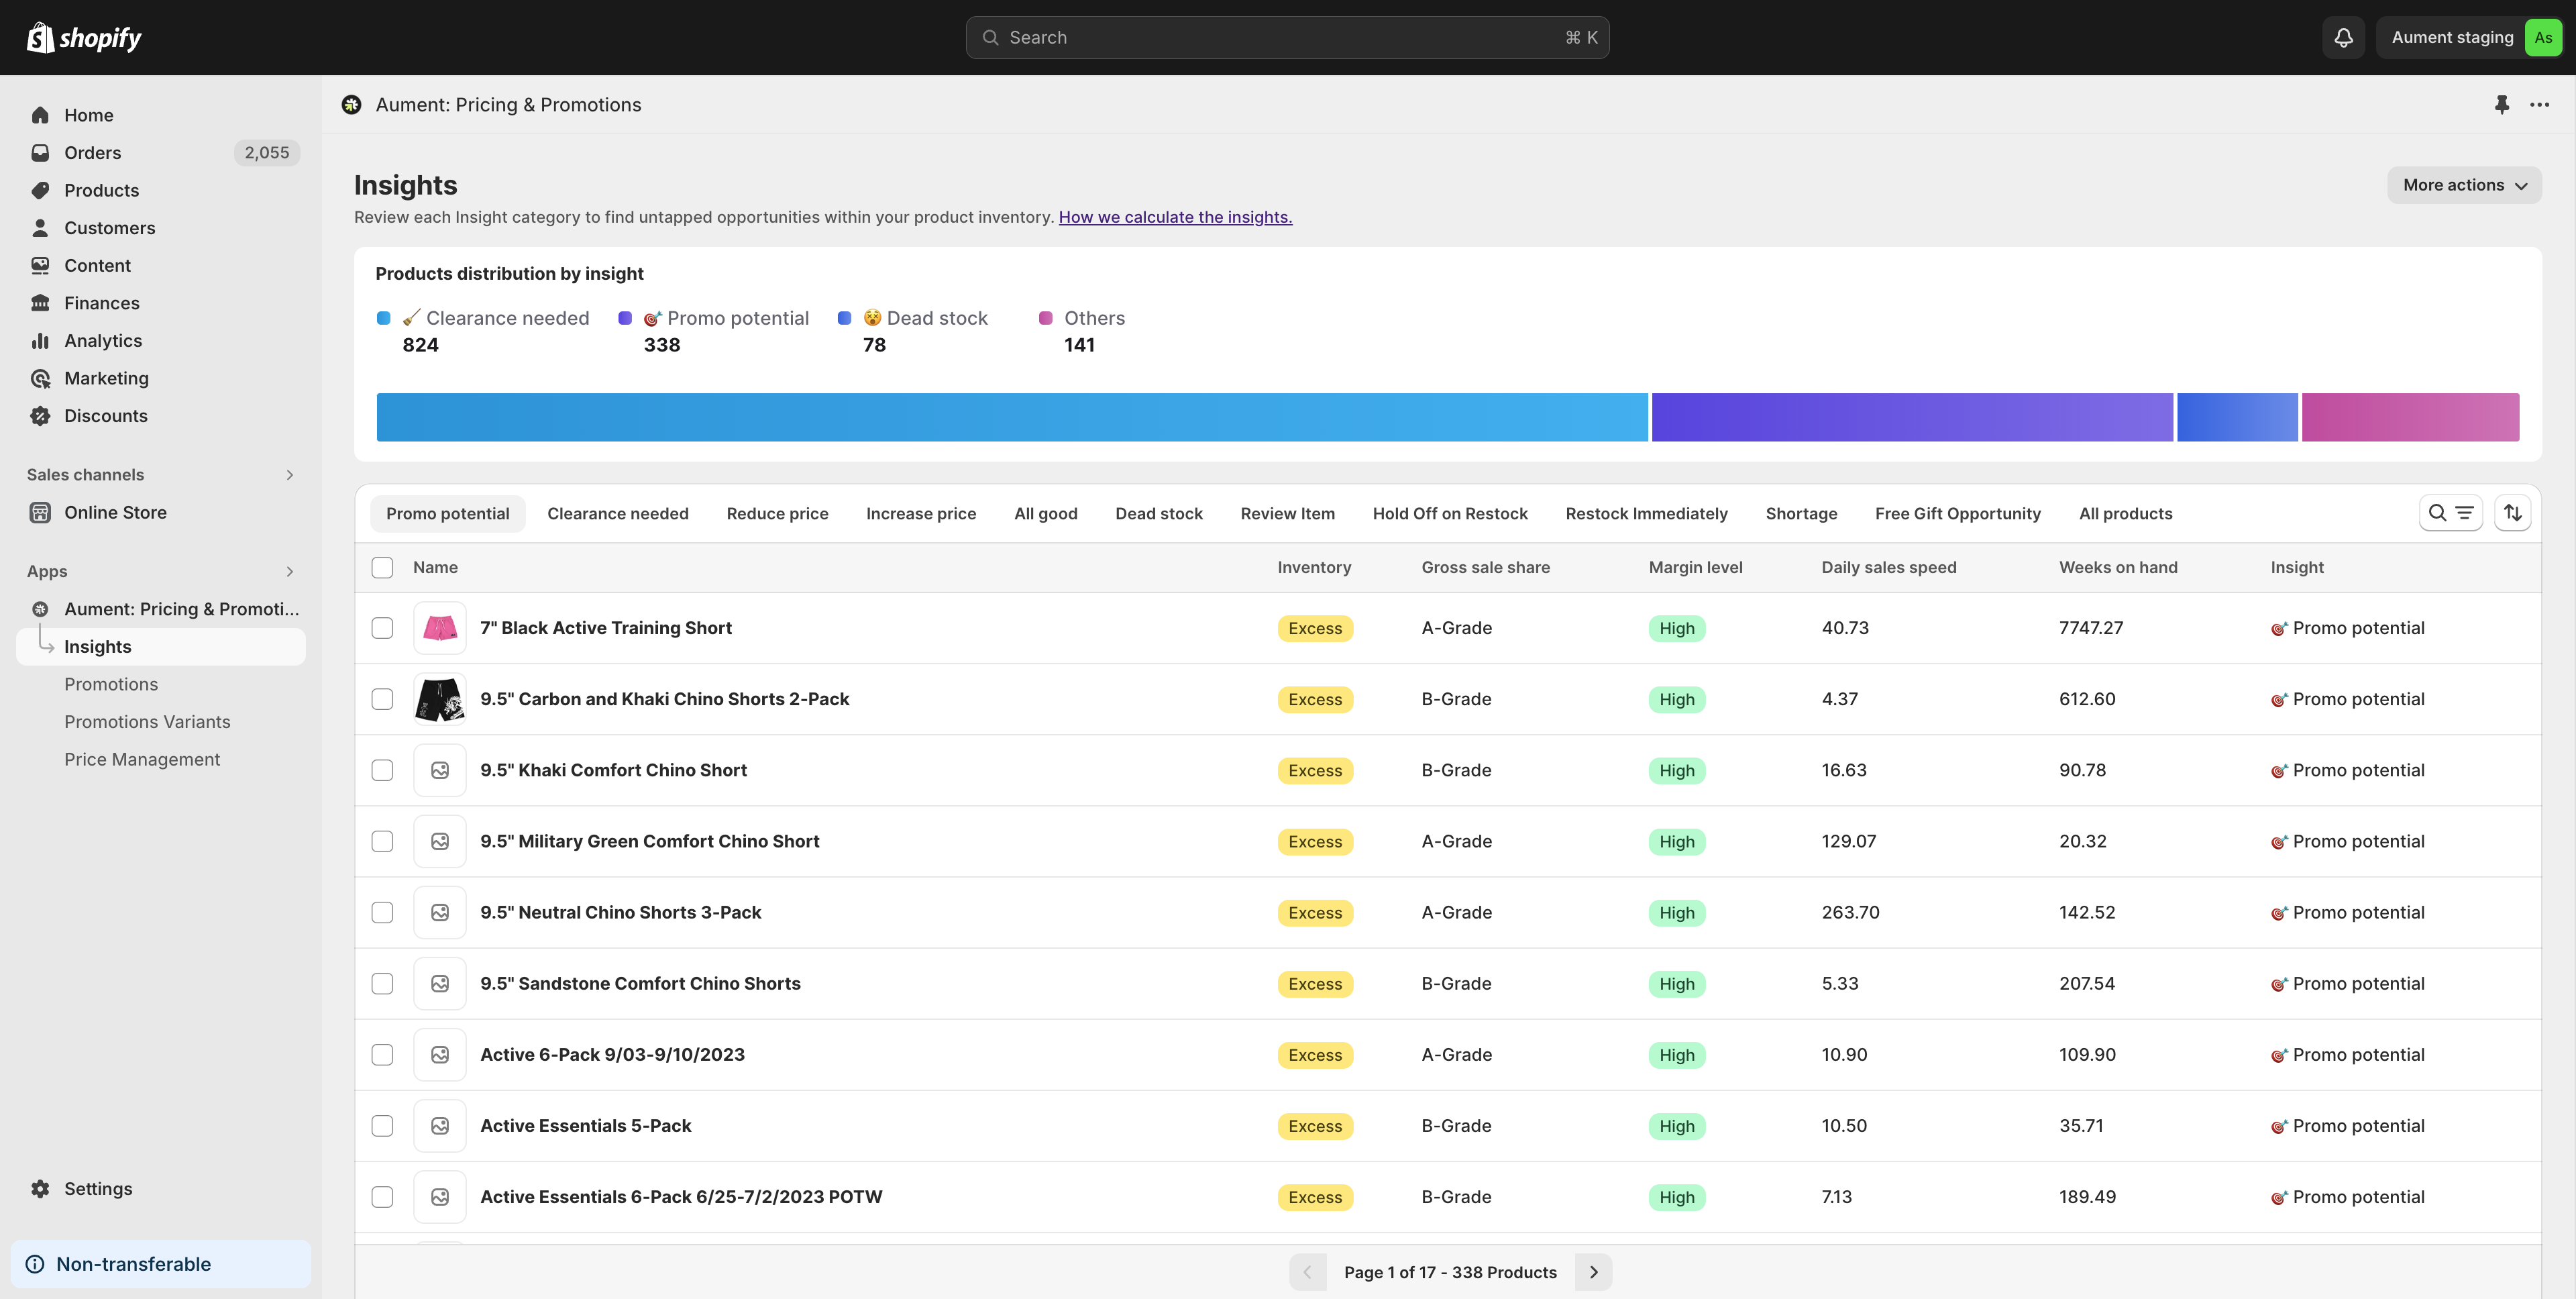Click the Shopify logo
Screen dimensions: 2576x1299
point(84,37)
